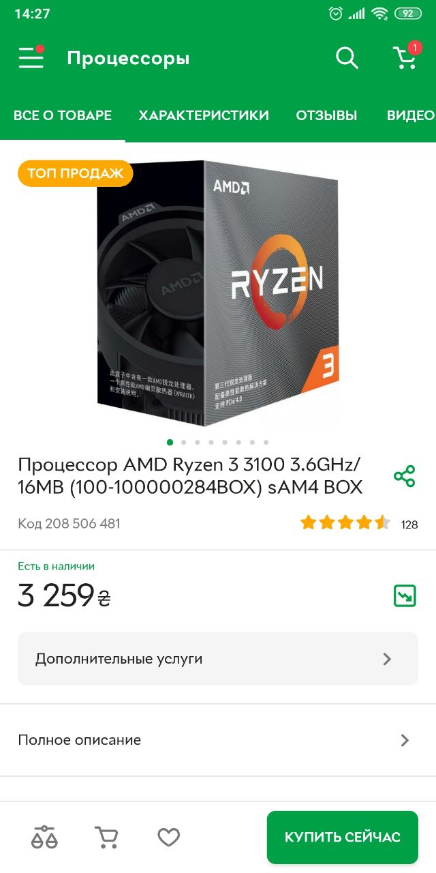Add product to wishlist heart

[x=168, y=837]
